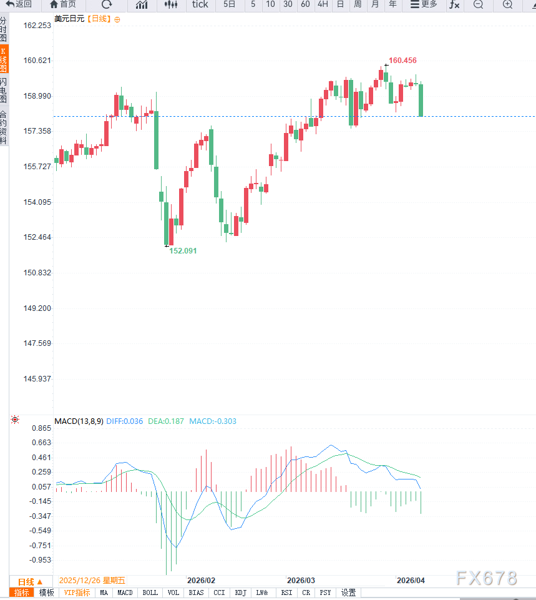
Task: Refresh the chart with the reload icon
Action: 107,4
